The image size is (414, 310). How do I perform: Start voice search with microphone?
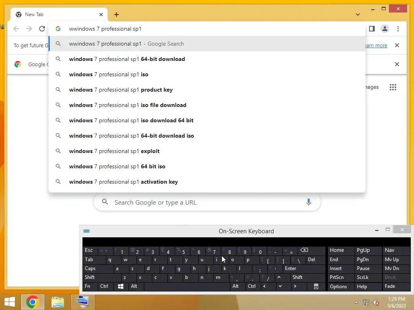308,202
